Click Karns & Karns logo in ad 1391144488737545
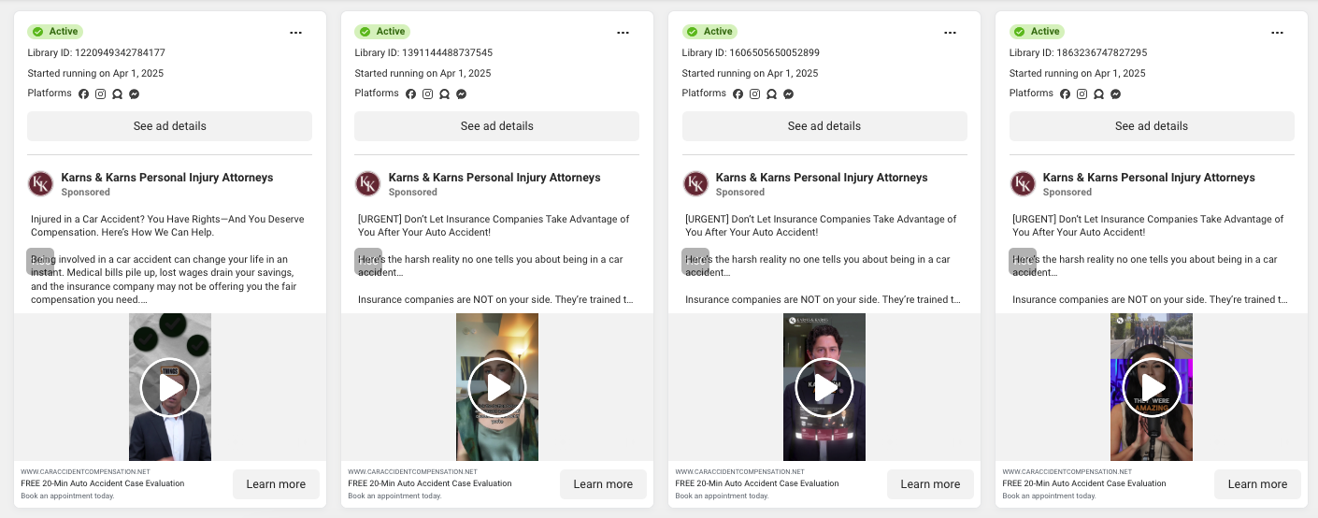 [x=368, y=183]
